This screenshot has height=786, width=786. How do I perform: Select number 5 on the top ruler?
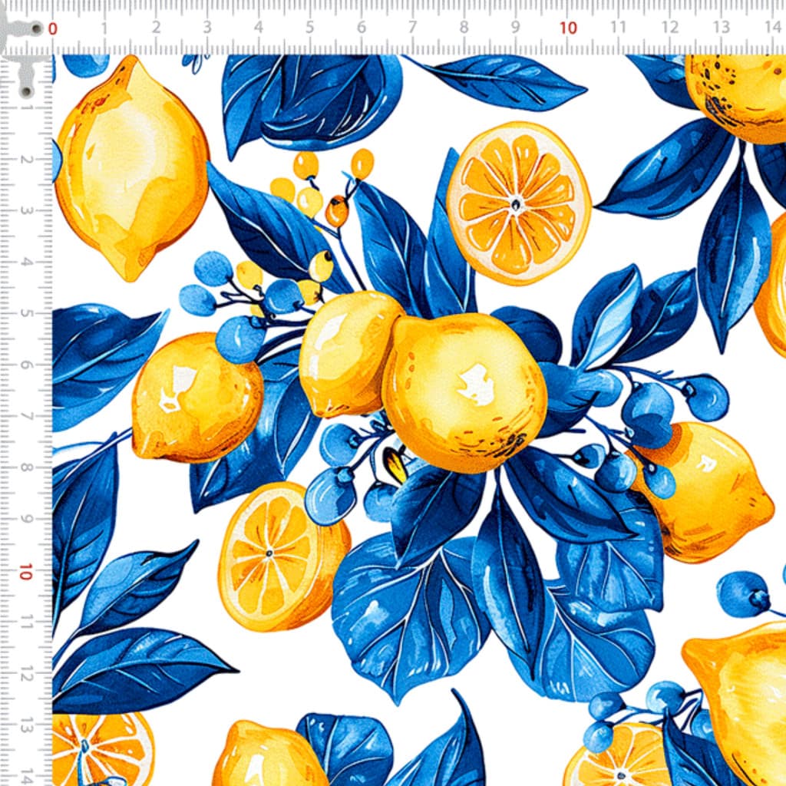coord(310,28)
